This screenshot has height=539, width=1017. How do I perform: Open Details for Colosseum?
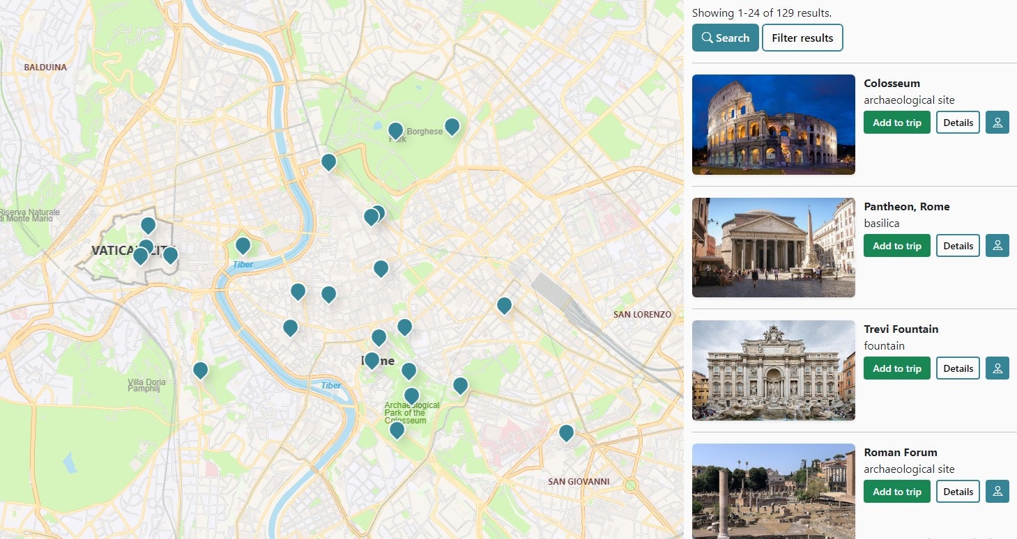tap(958, 123)
